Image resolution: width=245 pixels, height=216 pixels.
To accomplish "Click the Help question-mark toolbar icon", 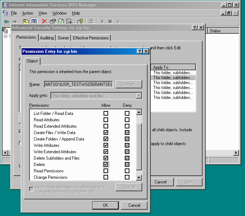I will click(x=80, y=21).
